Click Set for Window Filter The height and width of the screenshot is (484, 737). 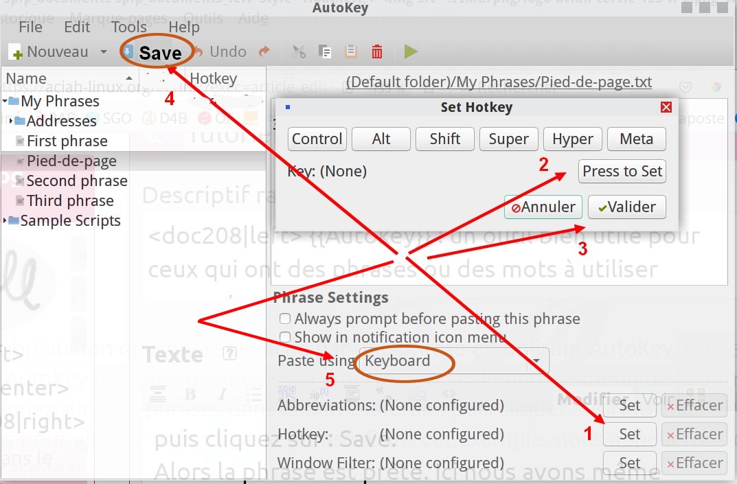pyautogui.click(x=629, y=463)
